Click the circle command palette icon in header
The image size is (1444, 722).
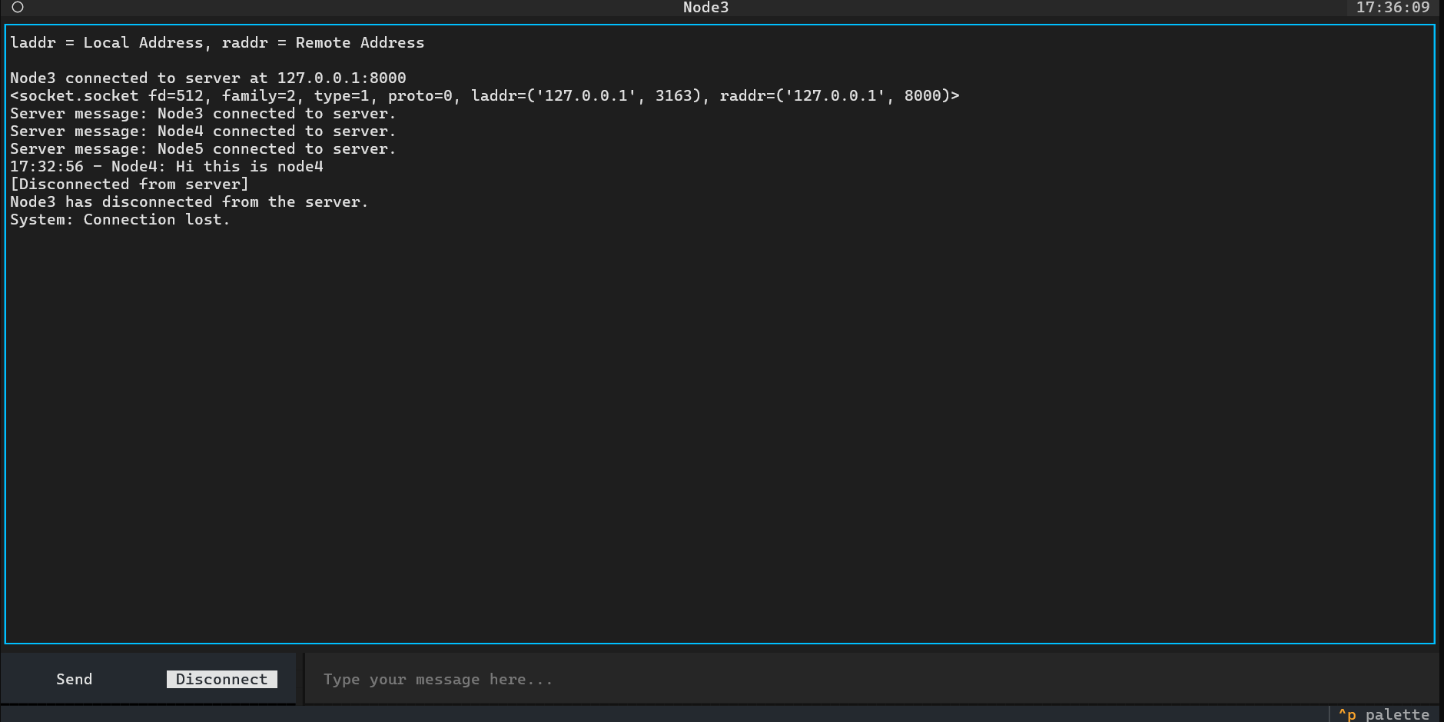pos(18,8)
